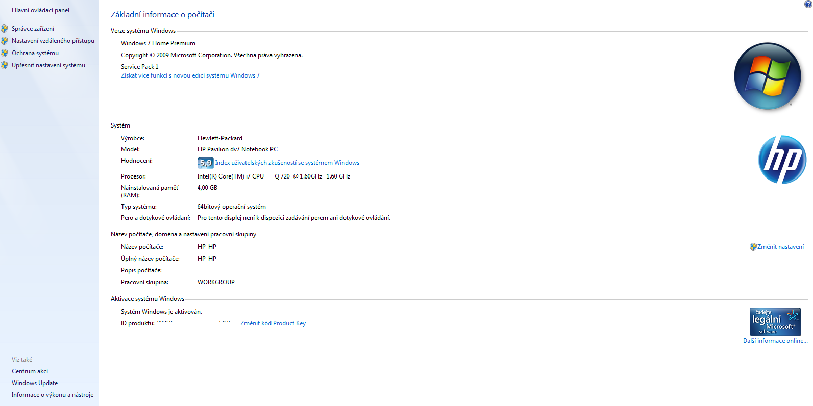Click the Copyright 2009 Microsoft Corporation line
The image size is (813, 406).
[212, 55]
